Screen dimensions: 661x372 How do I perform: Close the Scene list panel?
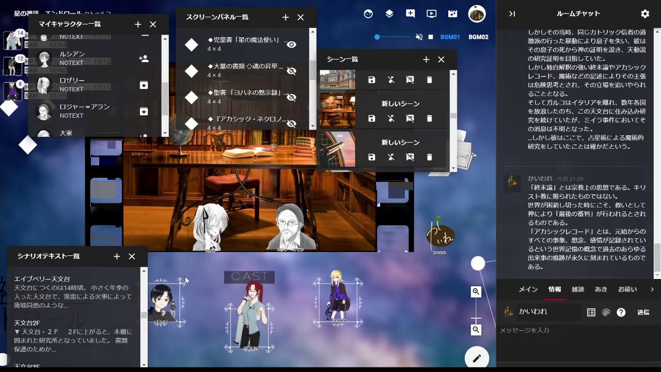point(441,59)
